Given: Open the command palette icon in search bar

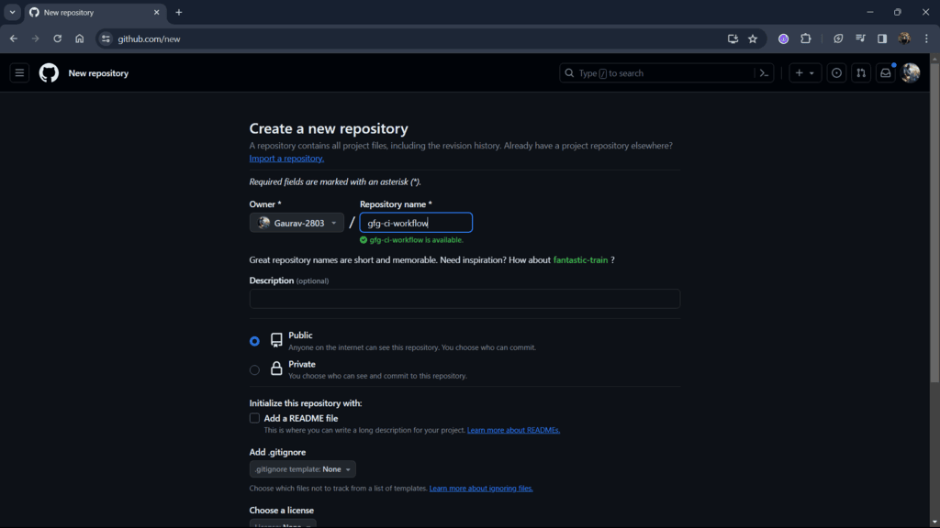Looking at the screenshot, I should (764, 73).
